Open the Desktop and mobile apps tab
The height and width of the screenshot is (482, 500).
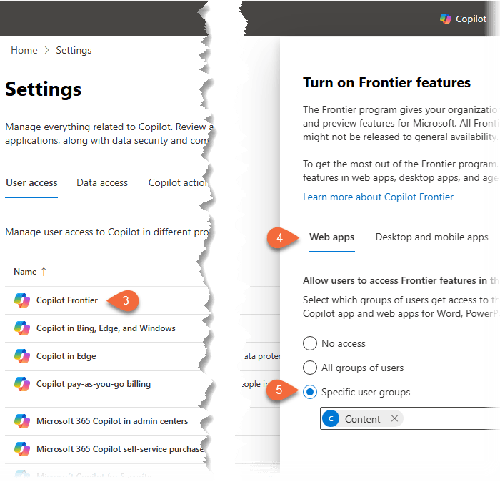[431, 237]
